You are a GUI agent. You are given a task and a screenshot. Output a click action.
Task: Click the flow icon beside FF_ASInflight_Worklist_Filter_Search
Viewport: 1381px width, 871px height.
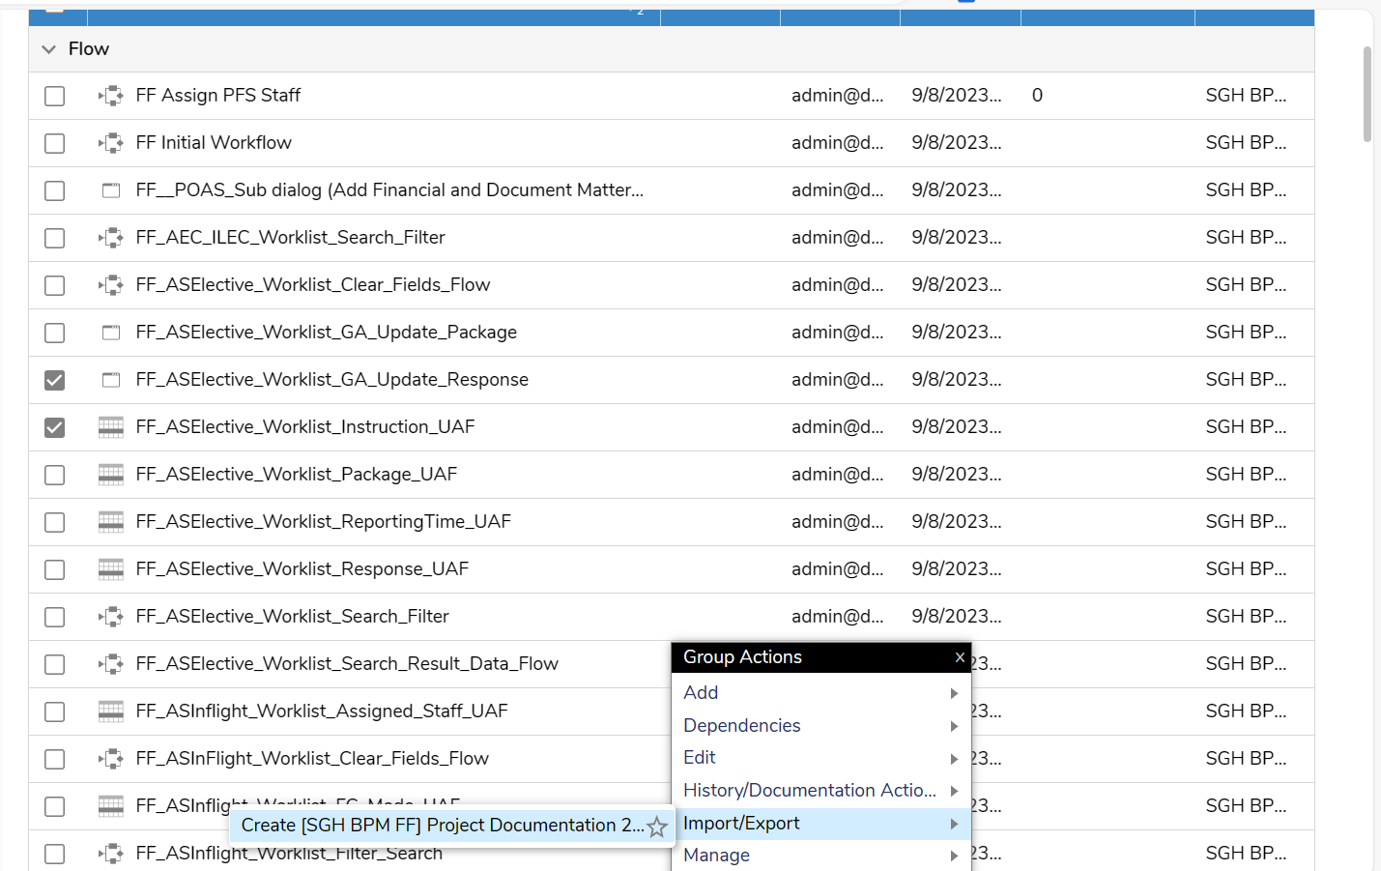point(111,854)
